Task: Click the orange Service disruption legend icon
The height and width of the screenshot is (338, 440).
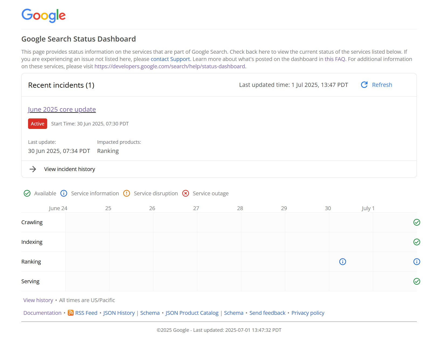Action: pyautogui.click(x=127, y=193)
